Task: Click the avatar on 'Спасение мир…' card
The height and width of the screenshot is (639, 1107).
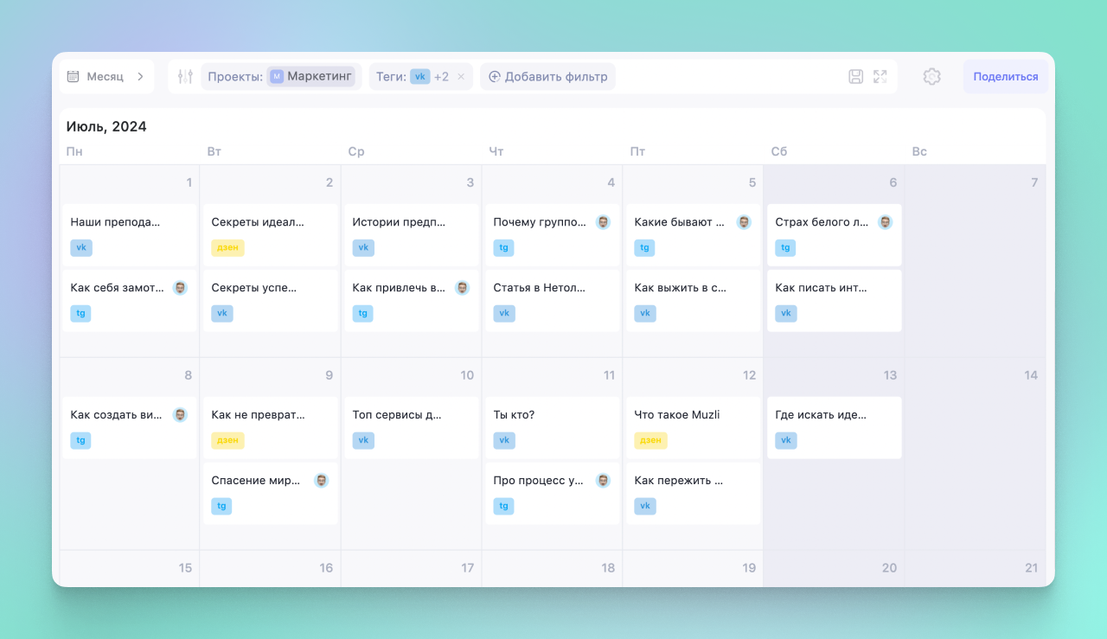Action: click(x=321, y=481)
